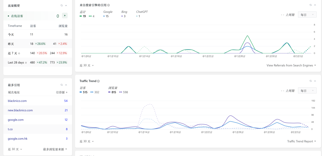Click the 域名地址 column header

[x=14, y=93]
